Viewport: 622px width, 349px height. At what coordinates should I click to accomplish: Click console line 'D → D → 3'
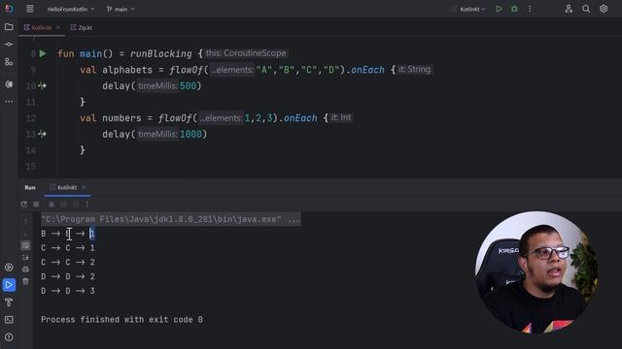[68, 291]
